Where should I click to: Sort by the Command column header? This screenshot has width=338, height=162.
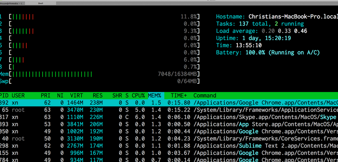pyautogui.click(x=205, y=96)
